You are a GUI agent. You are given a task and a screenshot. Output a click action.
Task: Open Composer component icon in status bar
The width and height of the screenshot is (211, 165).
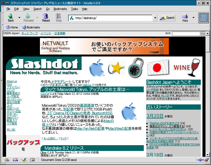click(24, 160)
